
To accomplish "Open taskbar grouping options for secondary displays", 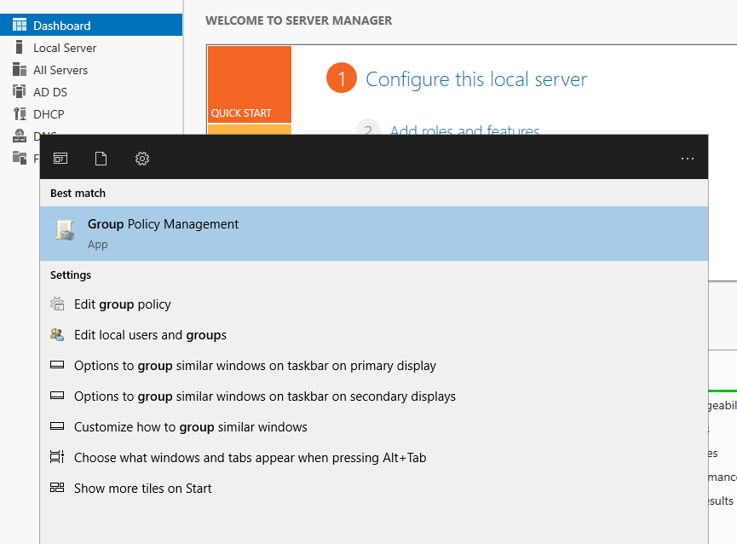I will 265,396.
